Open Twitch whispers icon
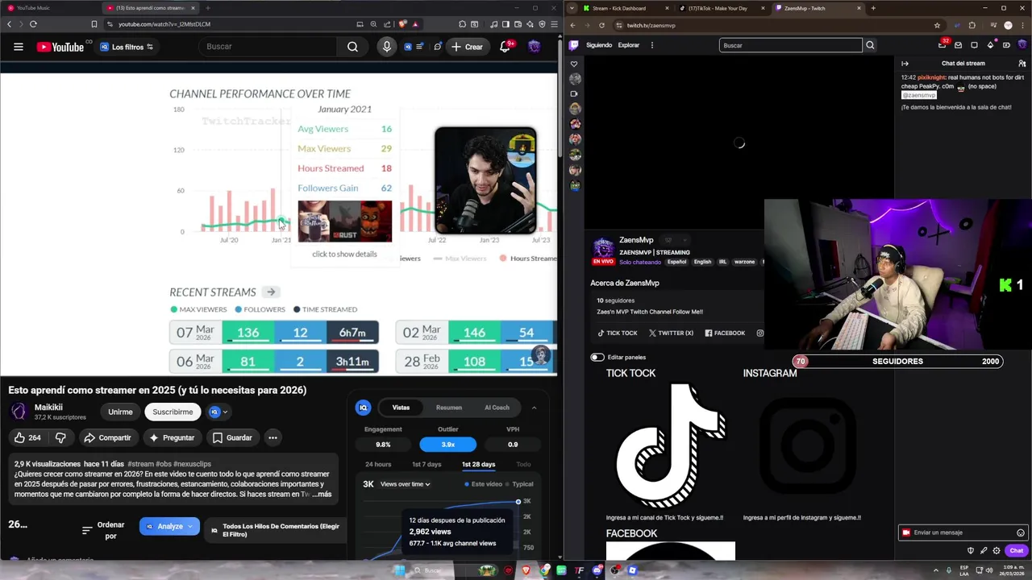The width and height of the screenshot is (1032, 580). pyautogui.click(x=974, y=45)
